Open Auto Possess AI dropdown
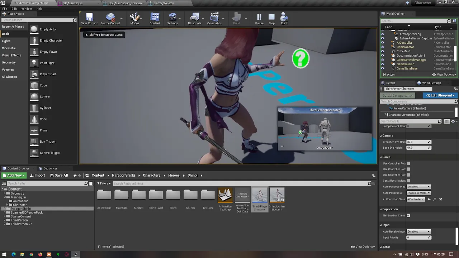Viewport: 459px width, 258px height. 418,193
